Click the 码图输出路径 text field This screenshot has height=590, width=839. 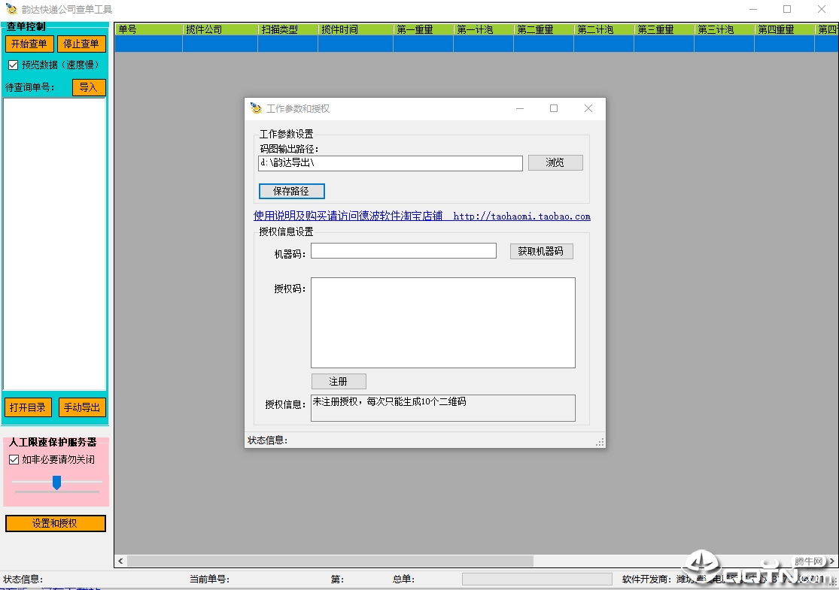390,163
